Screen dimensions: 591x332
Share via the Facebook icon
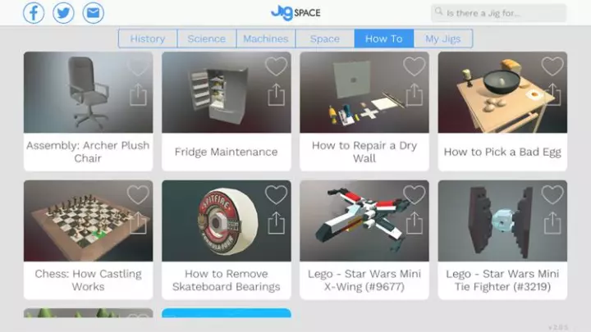pos(34,13)
